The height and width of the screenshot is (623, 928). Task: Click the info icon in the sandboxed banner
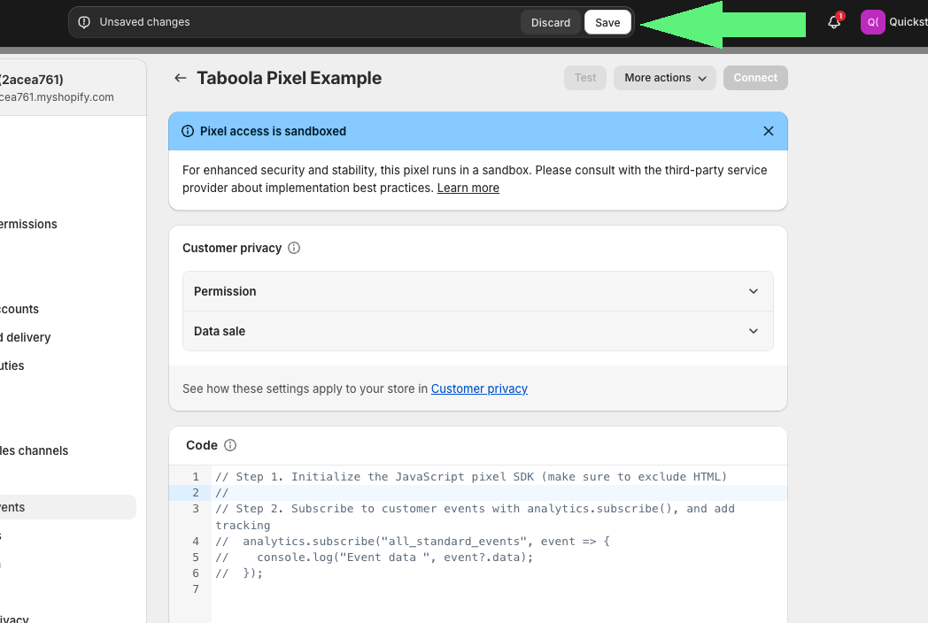point(188,131)
